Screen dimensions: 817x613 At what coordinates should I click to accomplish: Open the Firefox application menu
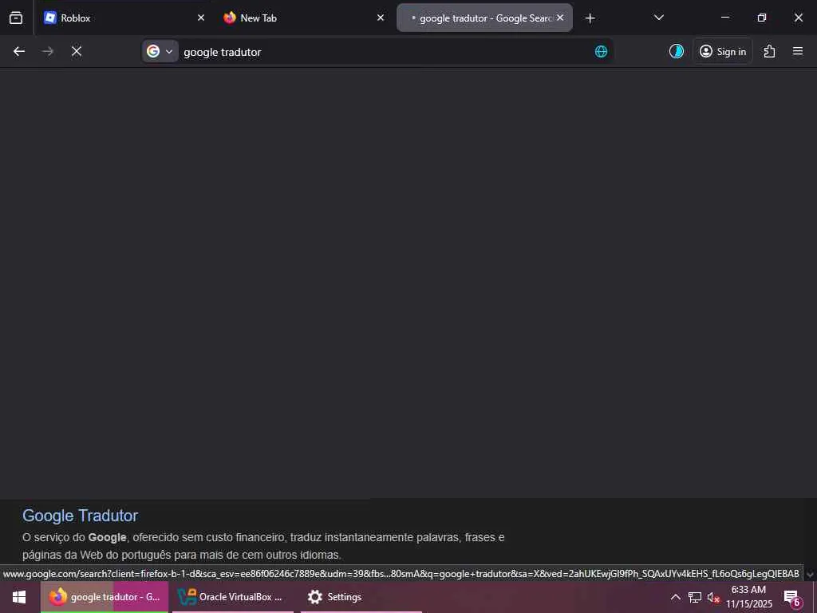tap(798, 51)
